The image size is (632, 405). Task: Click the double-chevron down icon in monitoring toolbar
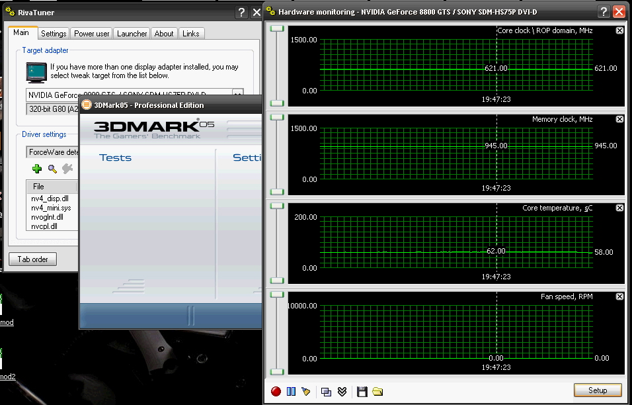(342, 391)
